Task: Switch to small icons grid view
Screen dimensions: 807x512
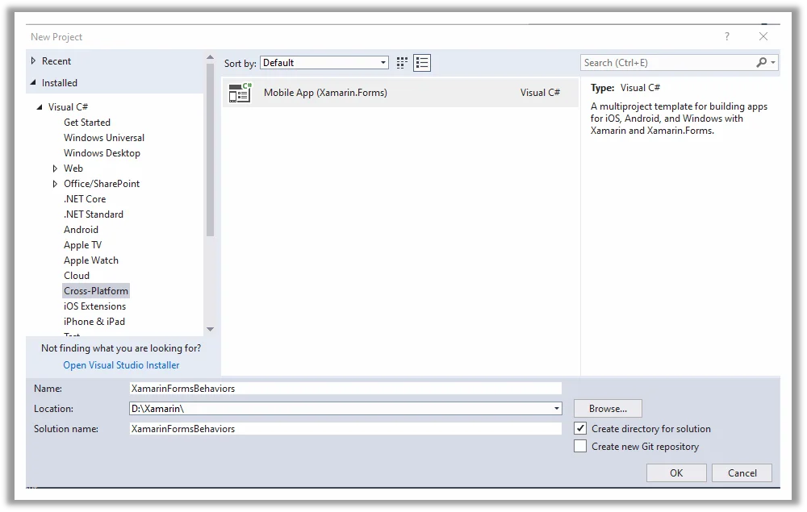Action: click(x=402, y=63)
